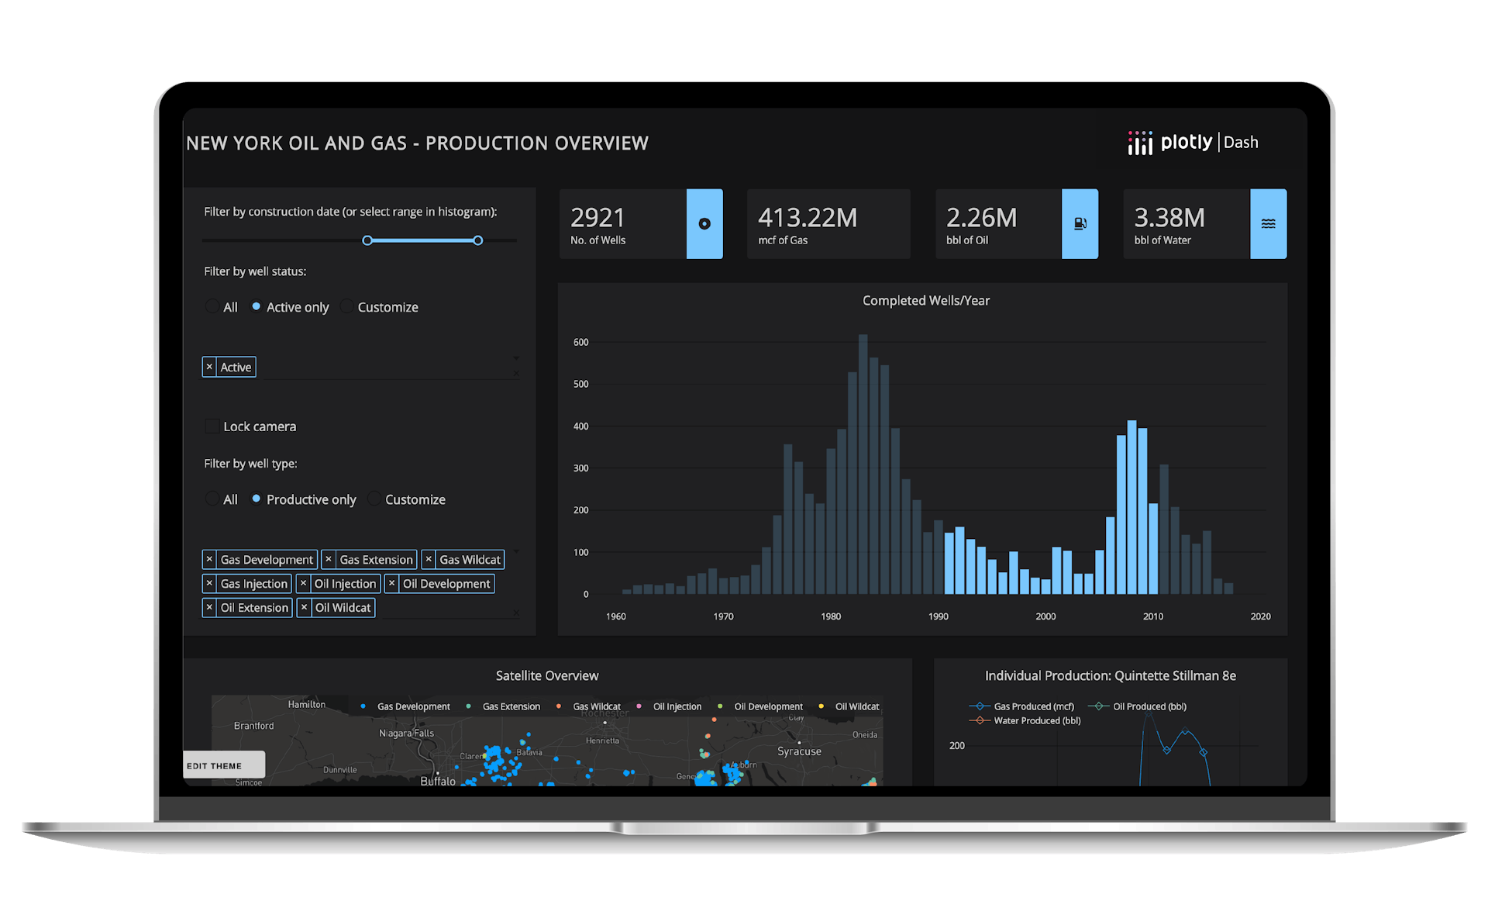Click the fuel pump icon on the Oil card
This screenshot has height=908, width=1488.
(1080, 223)
